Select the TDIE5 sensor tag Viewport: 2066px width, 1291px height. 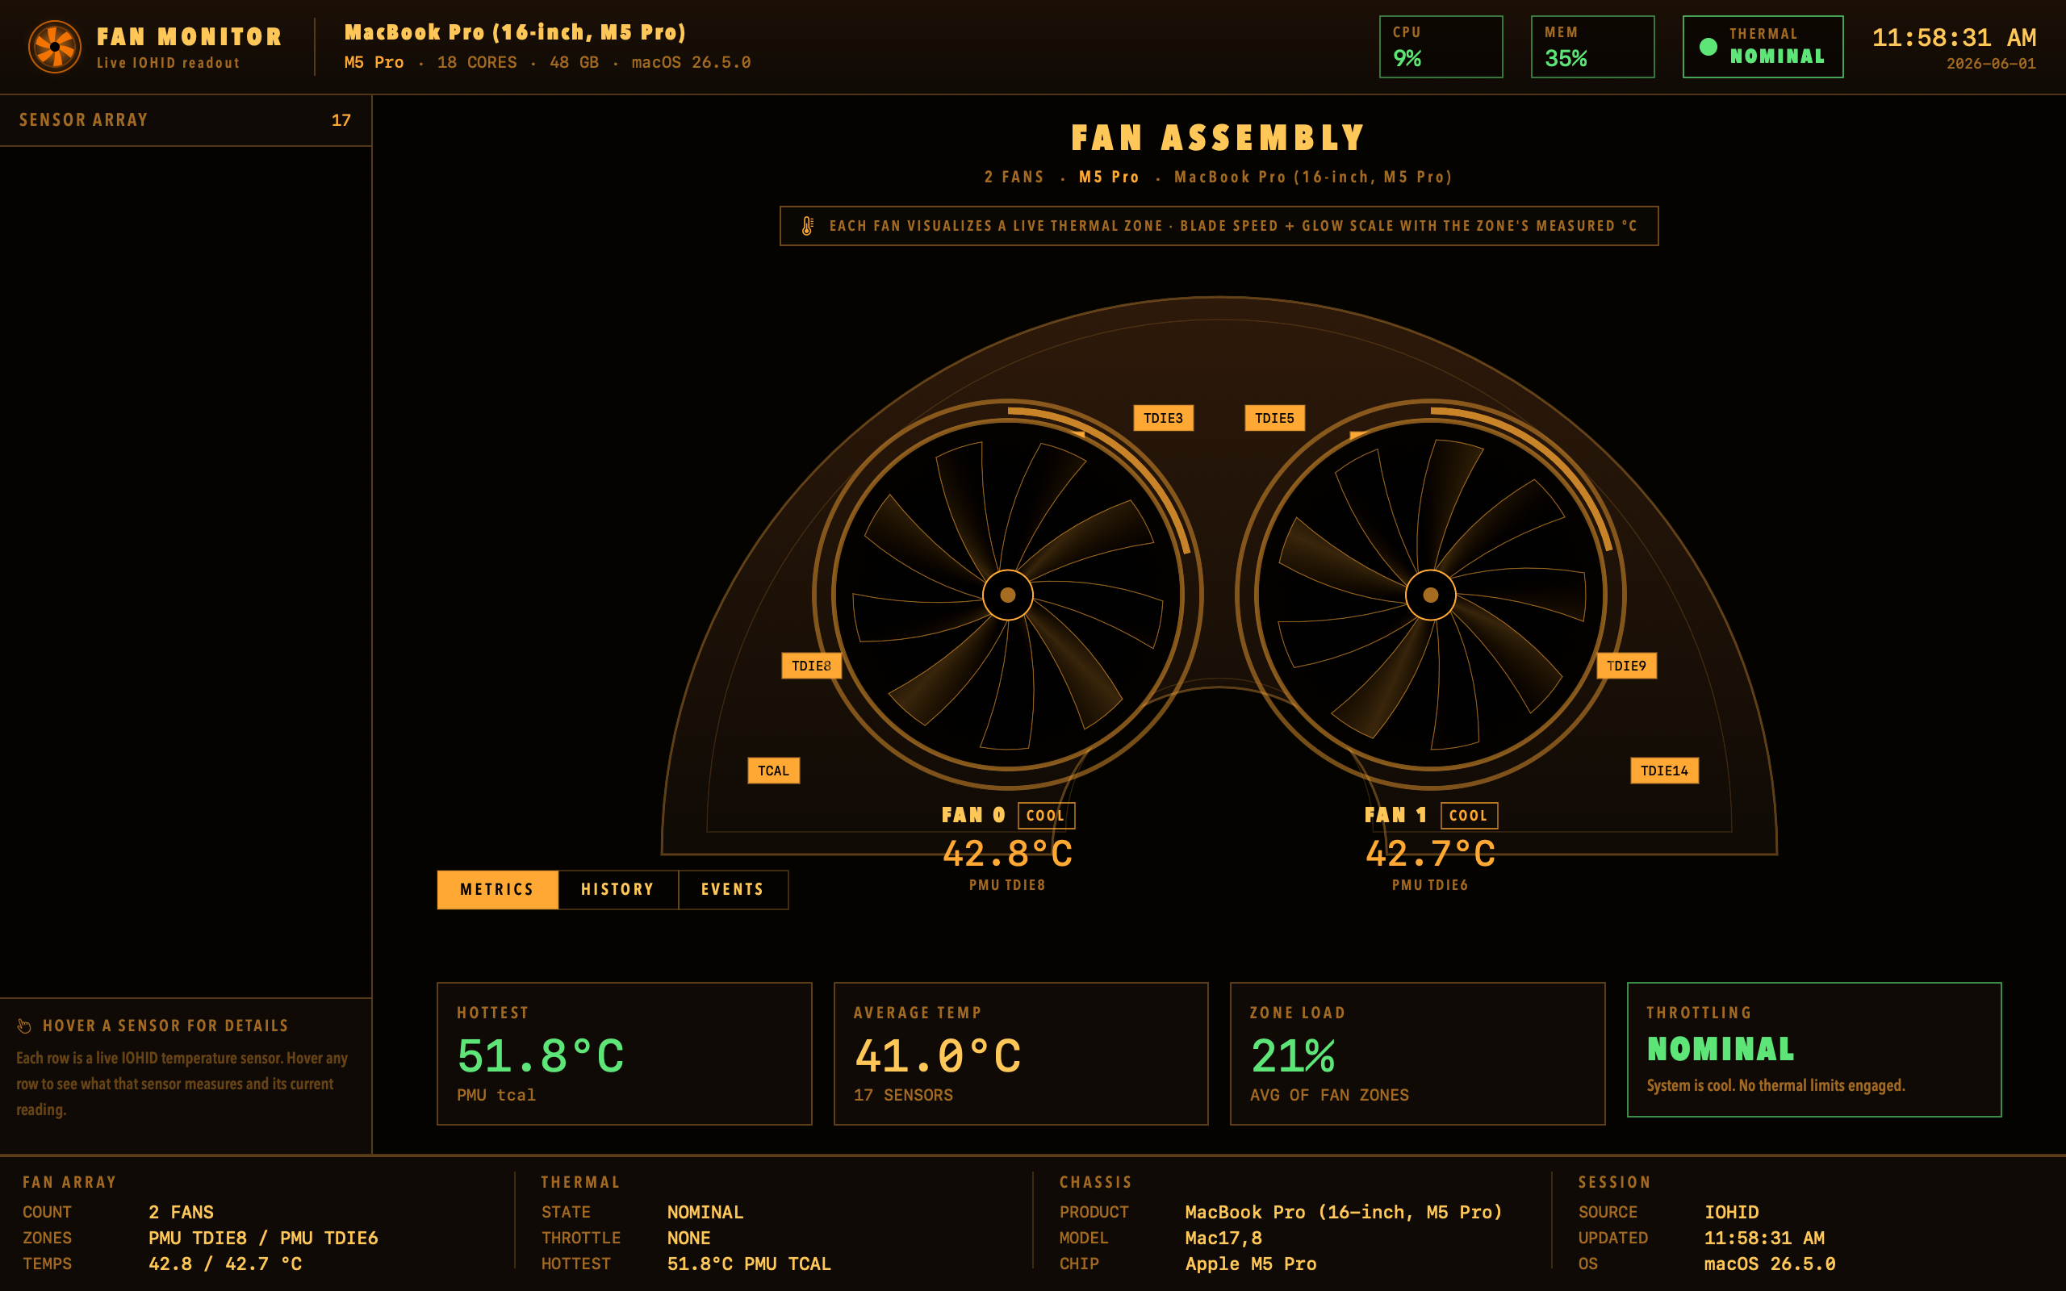pyautogui.click(x=1274, y=419)
